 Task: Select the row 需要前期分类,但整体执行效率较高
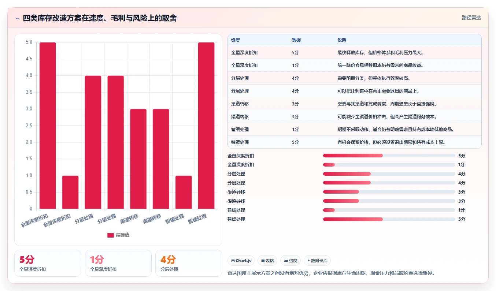pos(355,78)
